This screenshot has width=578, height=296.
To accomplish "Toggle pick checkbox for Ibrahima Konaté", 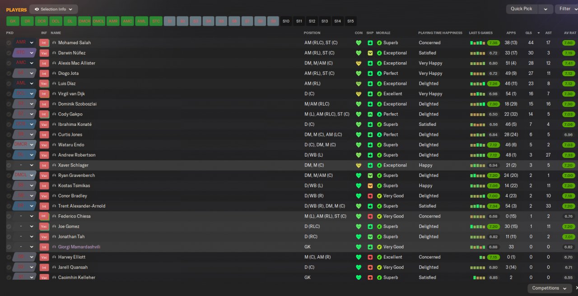I will pyautogui.click(x=9, y=125).
